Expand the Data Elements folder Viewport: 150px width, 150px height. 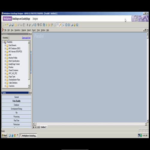5,45
